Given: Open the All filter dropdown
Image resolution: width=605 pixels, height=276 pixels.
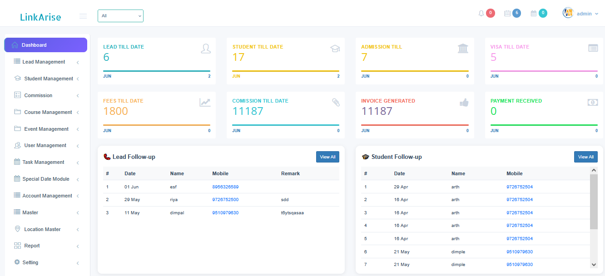Looking at the screenshot, I should pos(120,16).
